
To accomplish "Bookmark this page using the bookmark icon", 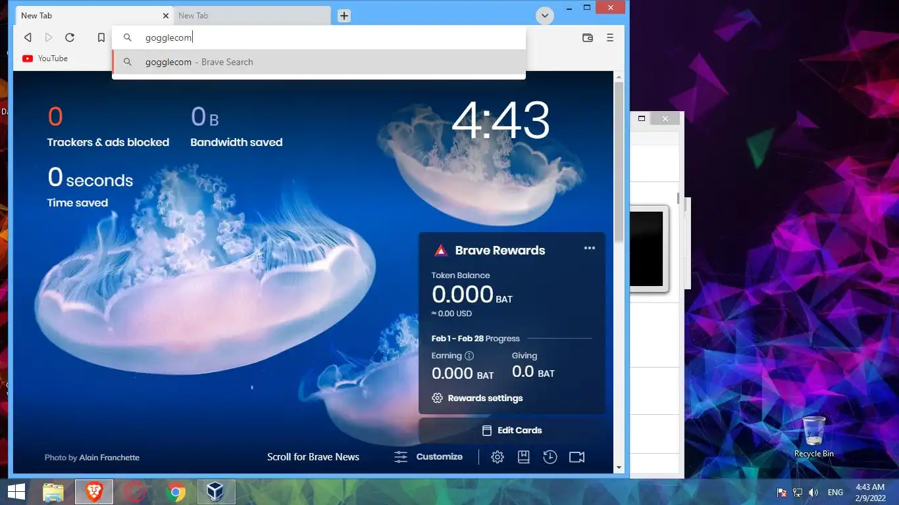I will [x=101, y=37].
